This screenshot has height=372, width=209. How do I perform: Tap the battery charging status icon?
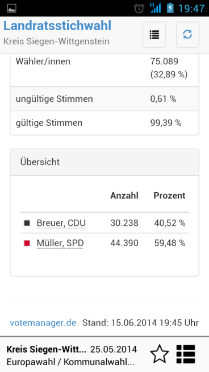tap(170, 8)
